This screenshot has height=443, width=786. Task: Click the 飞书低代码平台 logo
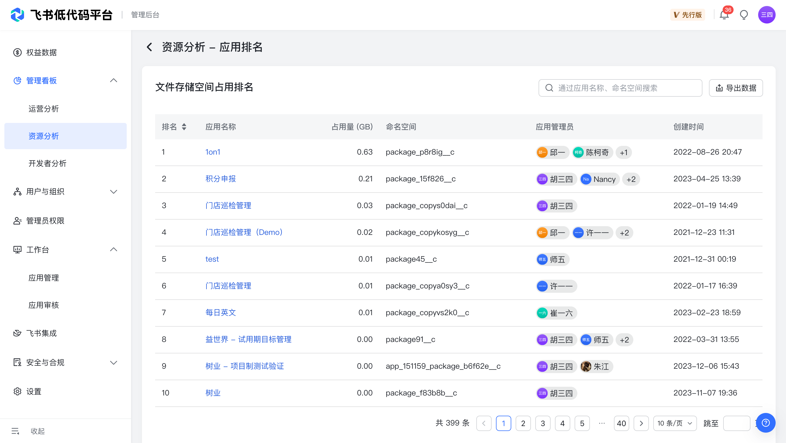click(x=17, y=15)
